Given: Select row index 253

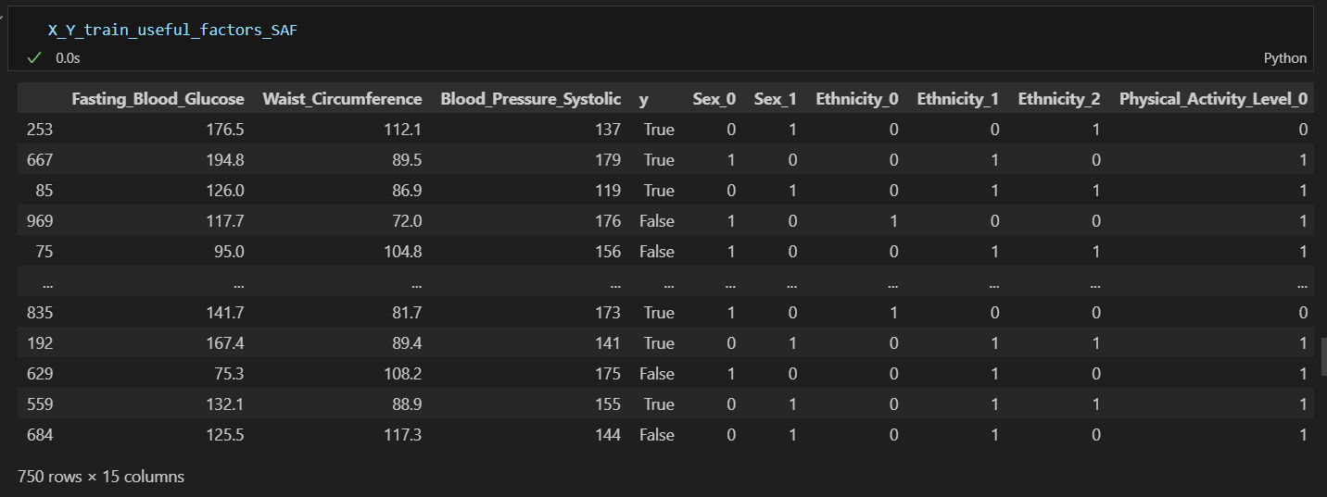Looking at the screenshot, I should click(x=40, y=130).
